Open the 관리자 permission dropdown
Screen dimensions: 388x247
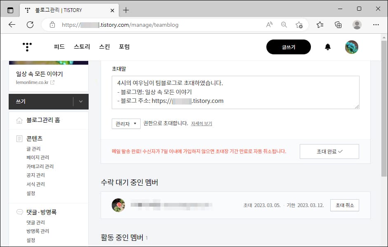[126, 123]
